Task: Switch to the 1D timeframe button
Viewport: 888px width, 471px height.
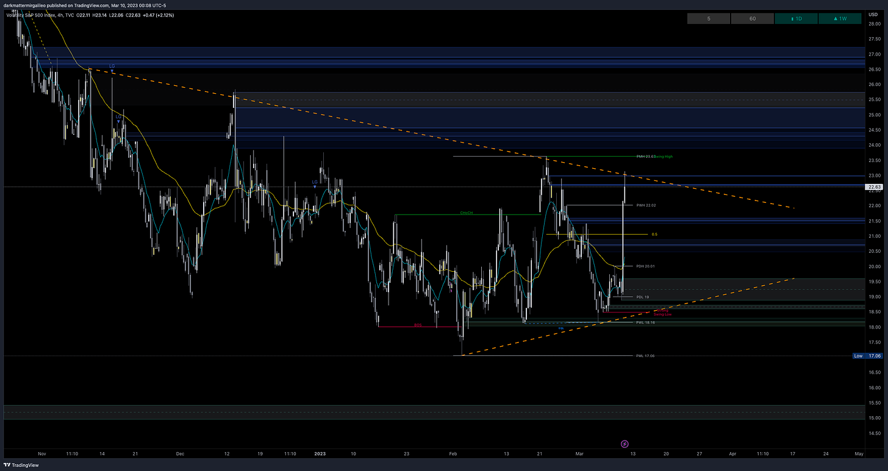Action: pos(796,18)
